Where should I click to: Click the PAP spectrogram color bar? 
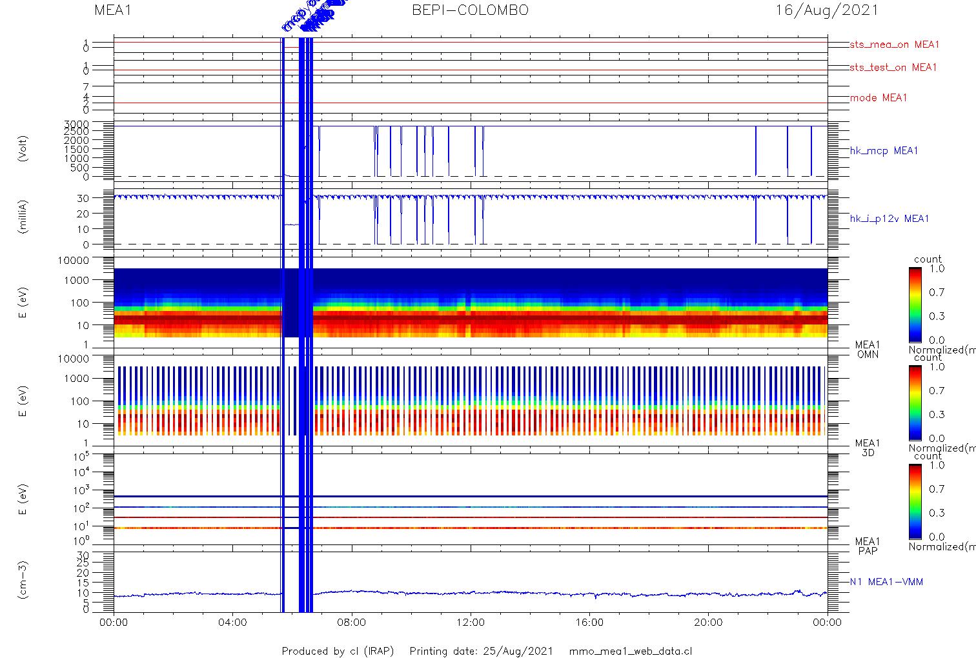pyautogui.click(x=915, y=501)
